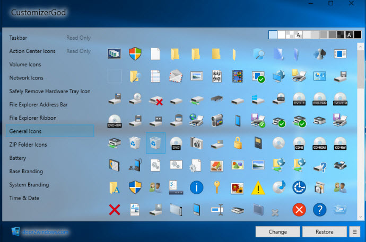Open Action Center Icons category
This screenshot has height=242, width=366.
point(32,51)
